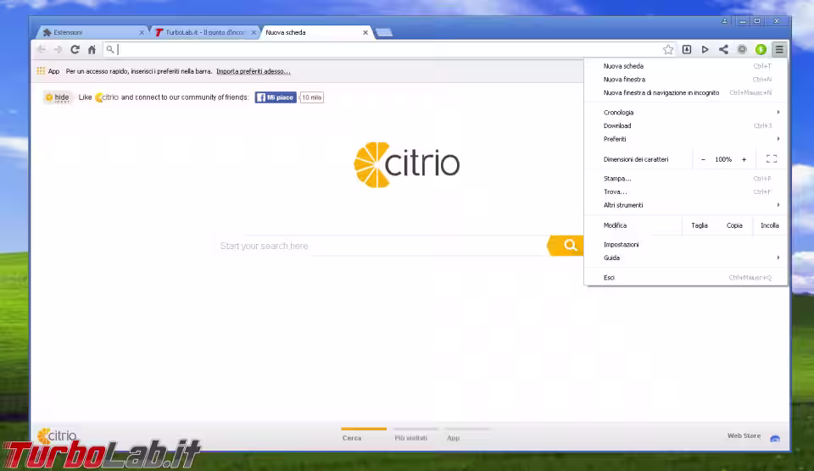Click the user profile icon in title bar
814x471 pixels.
point(724,20)
